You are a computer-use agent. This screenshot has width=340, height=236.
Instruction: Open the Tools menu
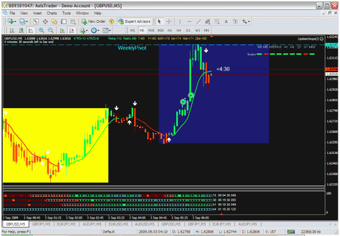[66, 13]
